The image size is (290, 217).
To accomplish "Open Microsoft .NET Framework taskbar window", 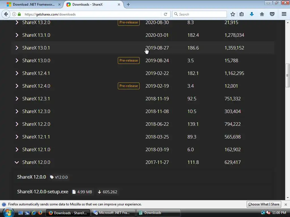I will pos(113,213).
